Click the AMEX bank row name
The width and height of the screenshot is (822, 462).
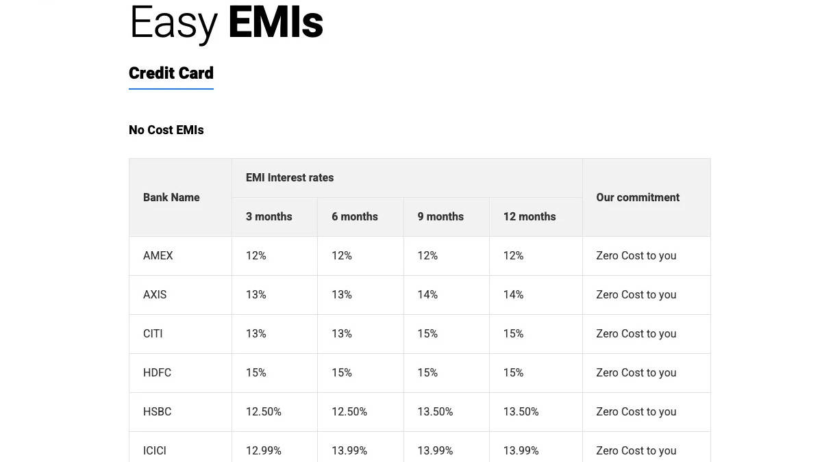(x=158, y=256)
